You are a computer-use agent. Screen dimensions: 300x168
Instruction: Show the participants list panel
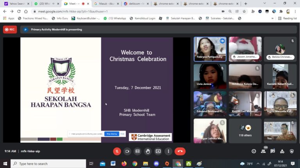263,151
